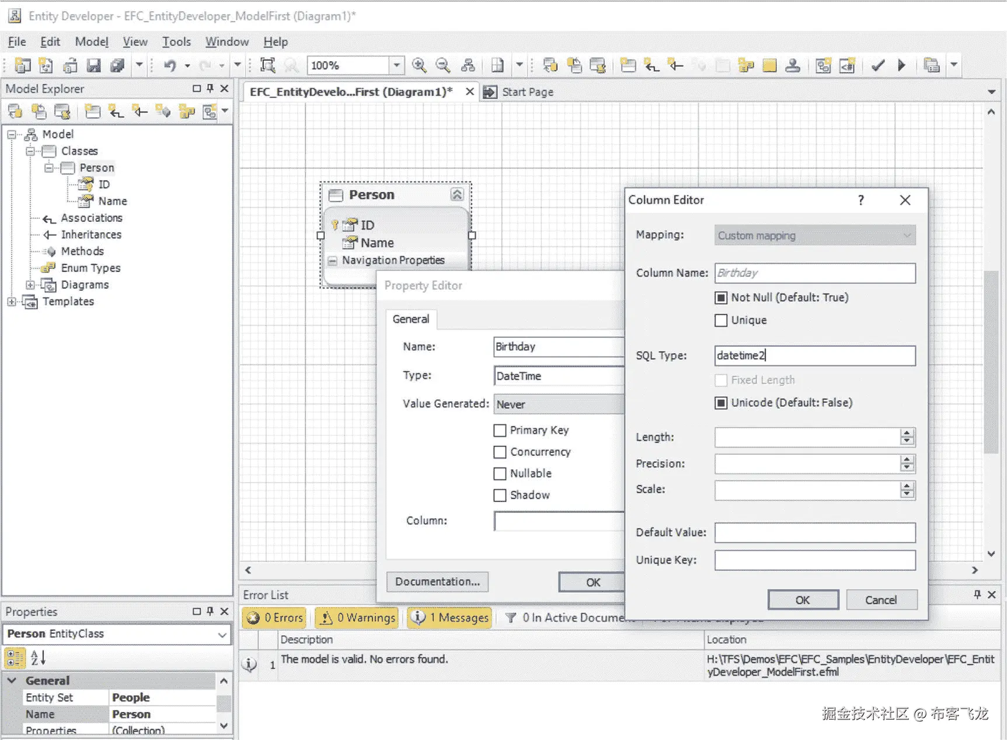1007x740 pixels.
Task: Toggle the Unicode checkbox
Action: point(721,403)
